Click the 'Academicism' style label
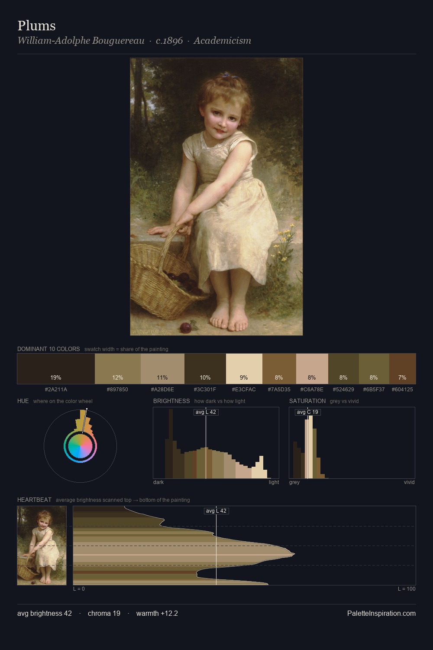Screen dimensions: 433x650 [x=222, y=41]
